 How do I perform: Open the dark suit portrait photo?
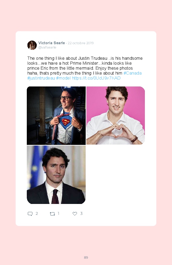click(56, 175)
